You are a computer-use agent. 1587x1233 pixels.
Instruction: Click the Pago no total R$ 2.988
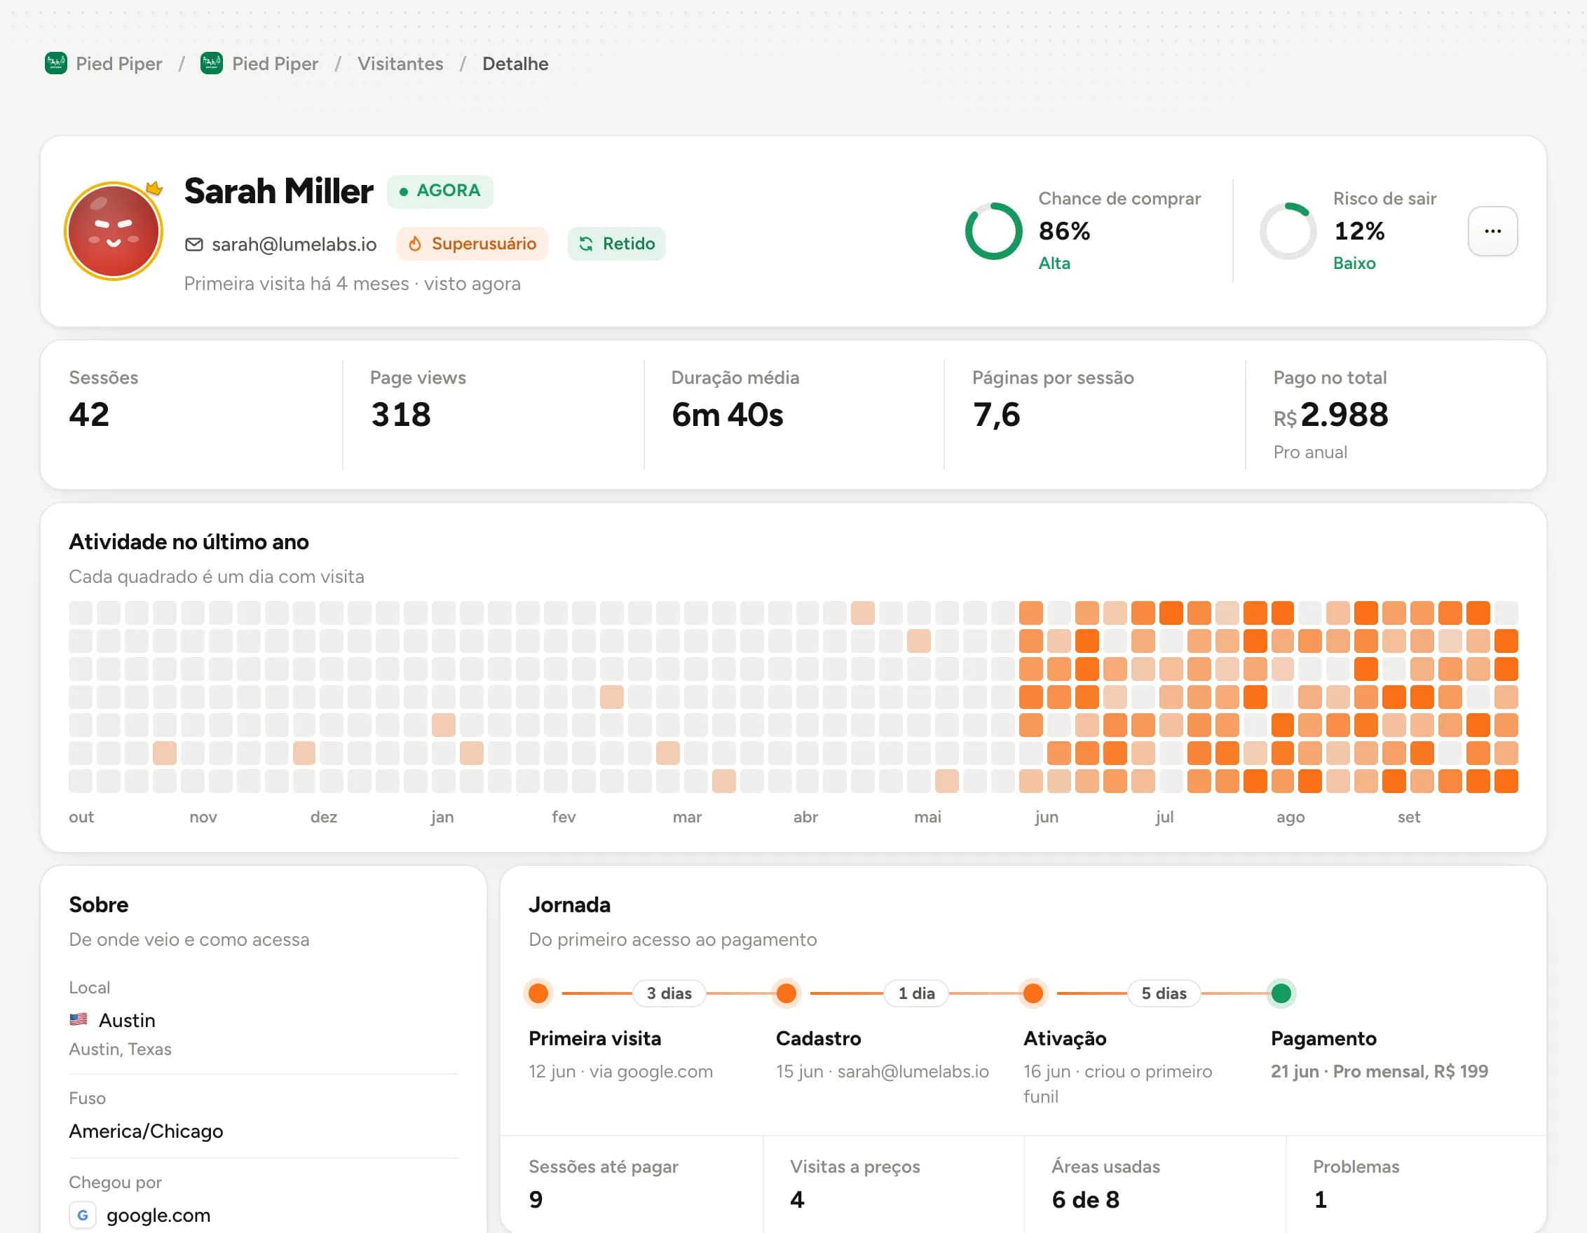(1330, 415)
